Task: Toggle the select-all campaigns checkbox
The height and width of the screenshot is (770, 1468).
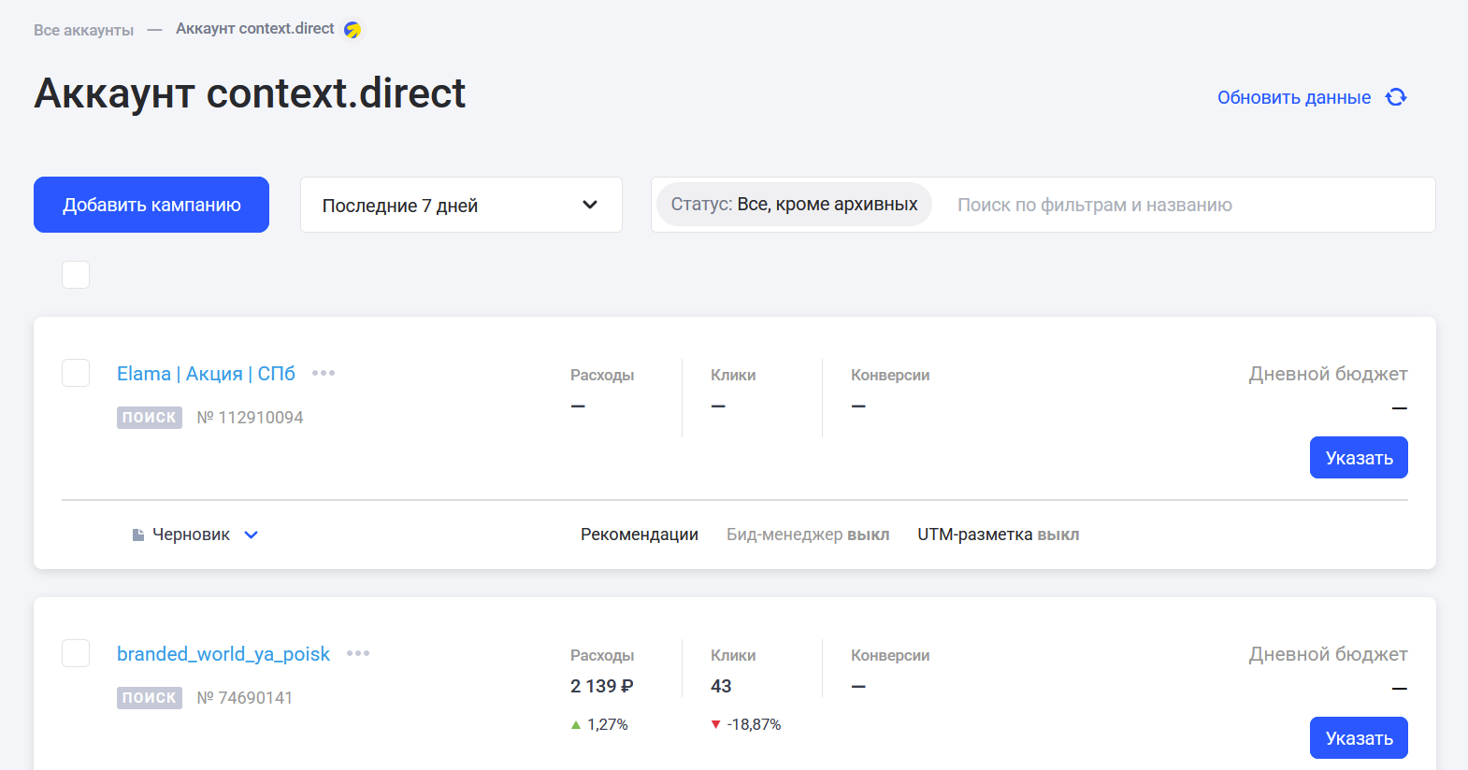Action: point(76,275)
